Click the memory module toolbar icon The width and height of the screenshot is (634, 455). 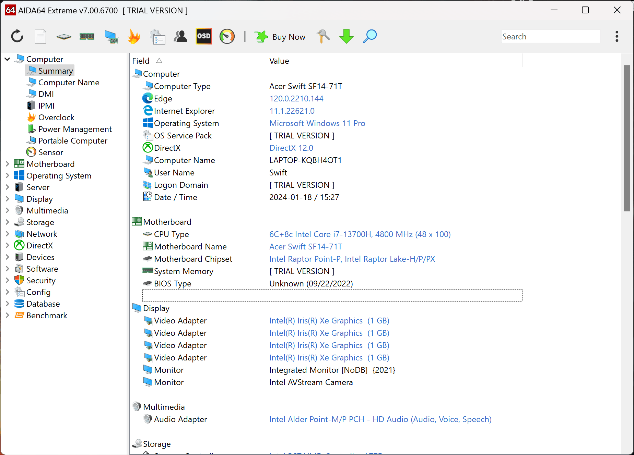tap(87, 36)
